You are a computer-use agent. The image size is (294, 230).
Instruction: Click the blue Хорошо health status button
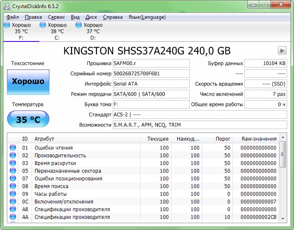pyautogui.click(x=28, y=82)
